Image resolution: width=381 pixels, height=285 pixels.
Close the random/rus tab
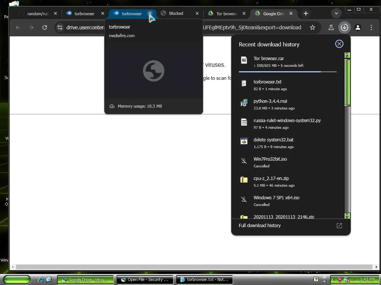click(x=55, y=14)
